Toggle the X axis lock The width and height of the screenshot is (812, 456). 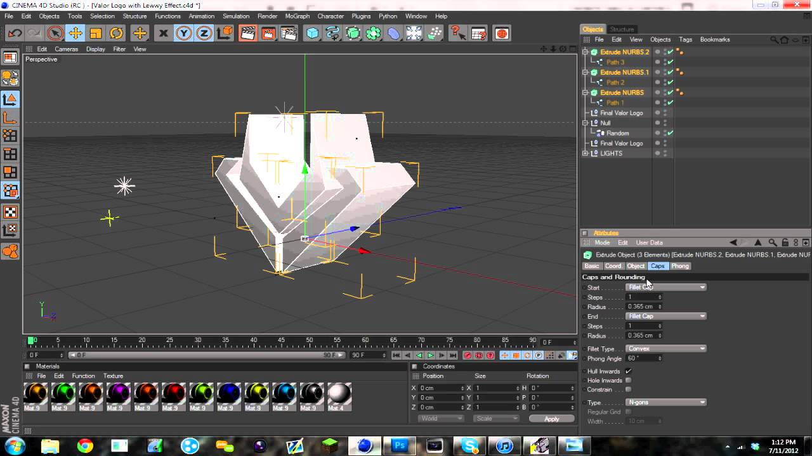(163, 34)
